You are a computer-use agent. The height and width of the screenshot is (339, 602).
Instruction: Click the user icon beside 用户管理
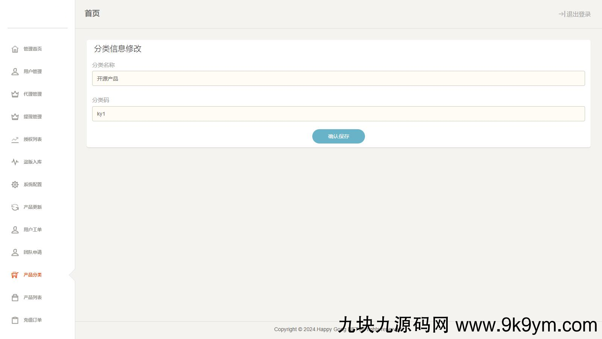(15, 72)
